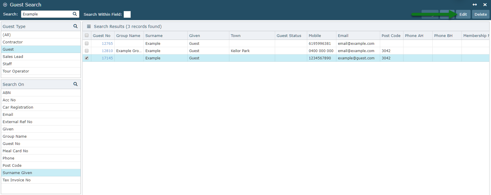This screenshot has width=491, height=195.
Task: Choose Acc No in Search On list
Action: click(x=41, y=100)
